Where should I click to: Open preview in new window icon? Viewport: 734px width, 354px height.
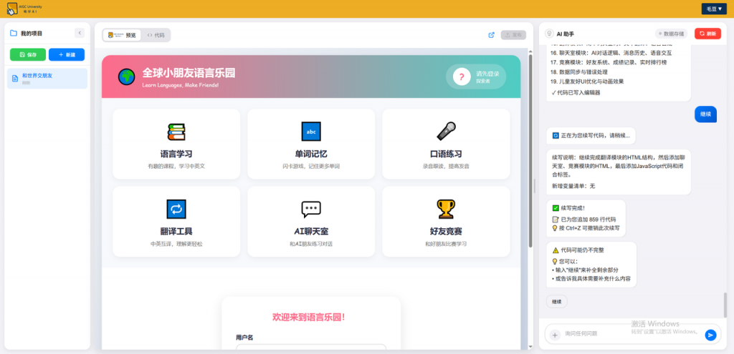pos(491,34)
